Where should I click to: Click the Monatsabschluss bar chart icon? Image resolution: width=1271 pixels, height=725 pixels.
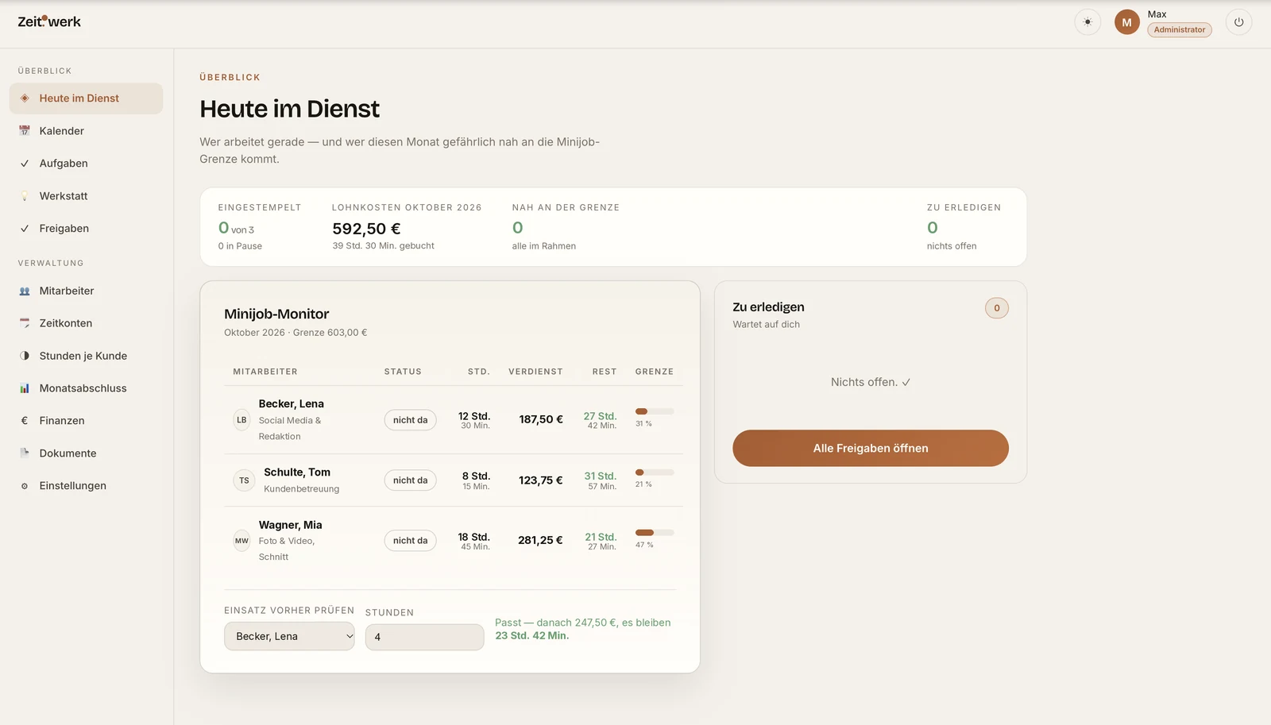[25, 388]
